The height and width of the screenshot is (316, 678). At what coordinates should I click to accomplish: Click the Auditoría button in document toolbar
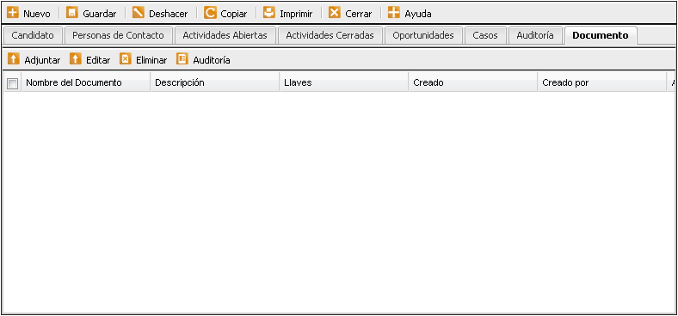tap(212, 60)
